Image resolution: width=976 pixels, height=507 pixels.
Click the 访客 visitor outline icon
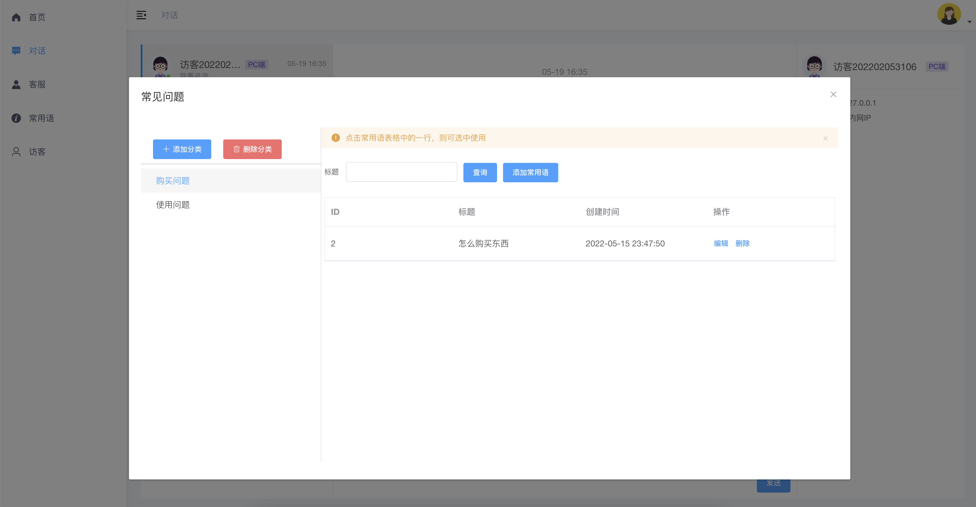click(16, 152)
